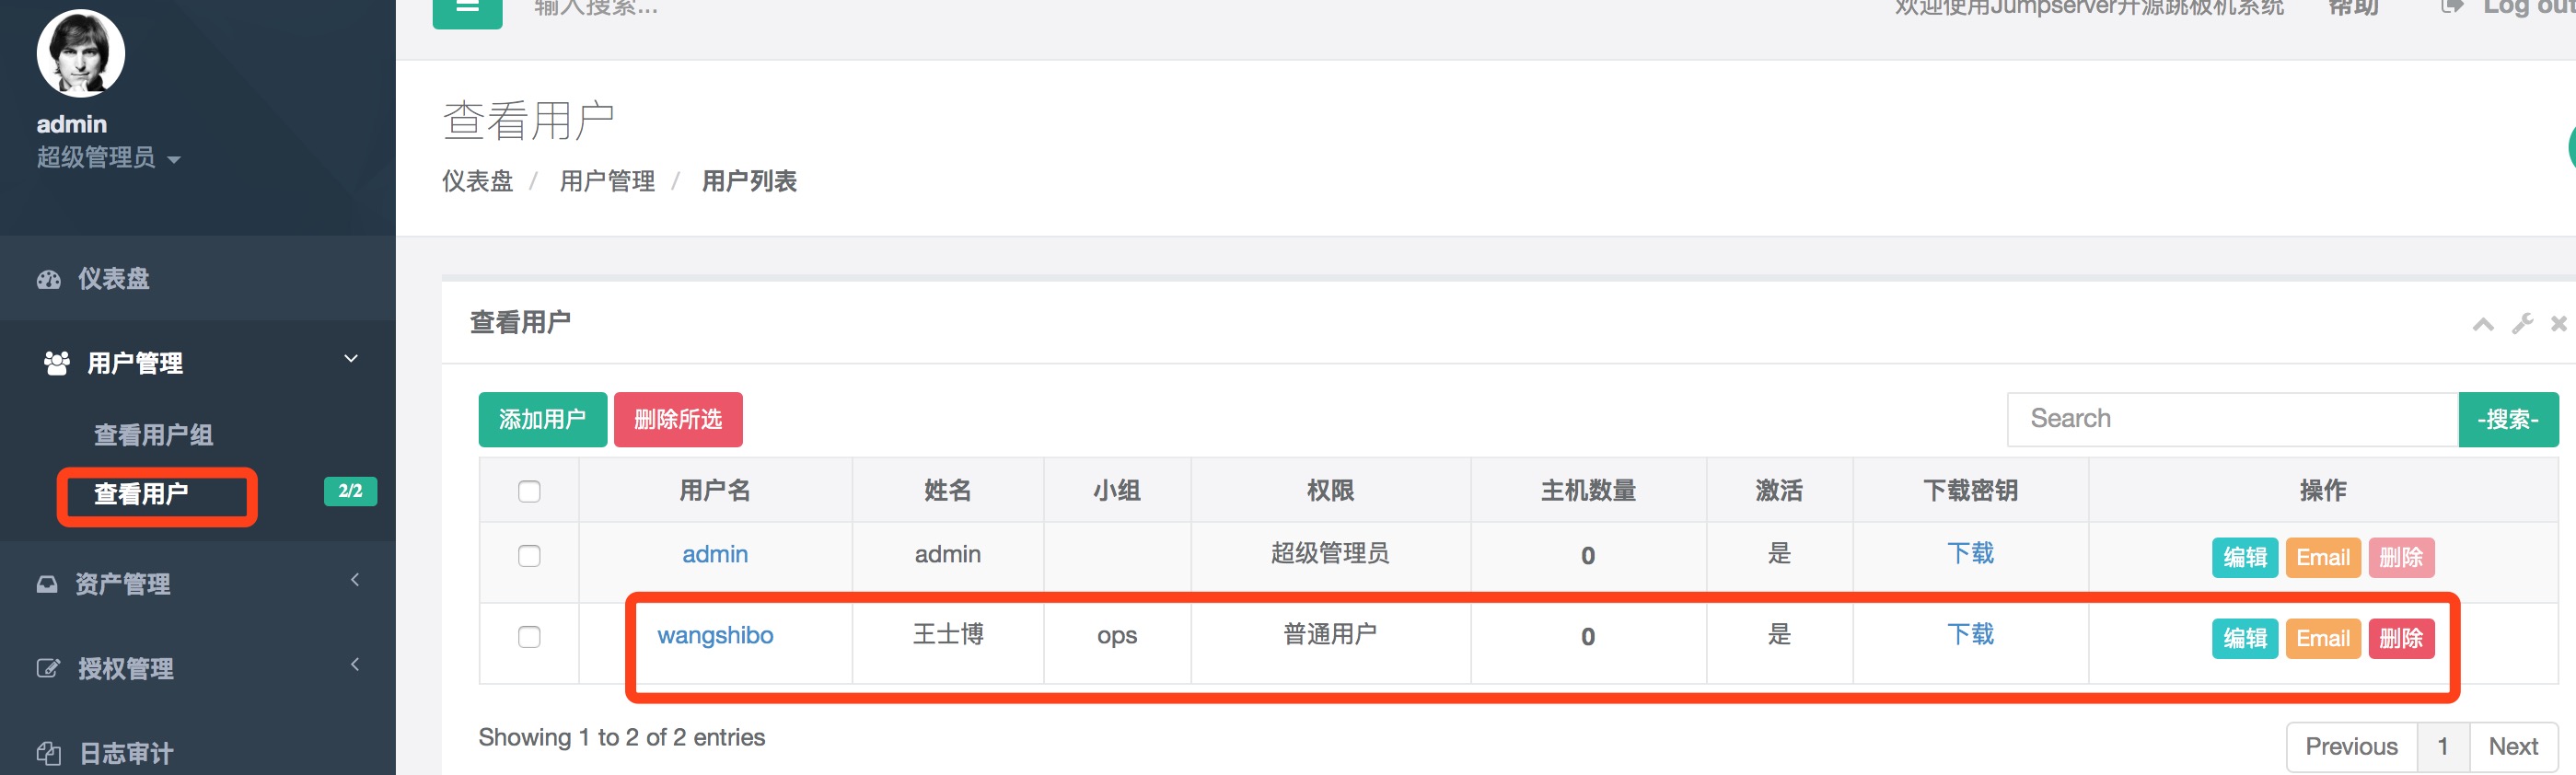Image resolution: width=2576 pixels, height=775 pixels.
Task: Click the log audit files icon
Action: coord(48,753)
